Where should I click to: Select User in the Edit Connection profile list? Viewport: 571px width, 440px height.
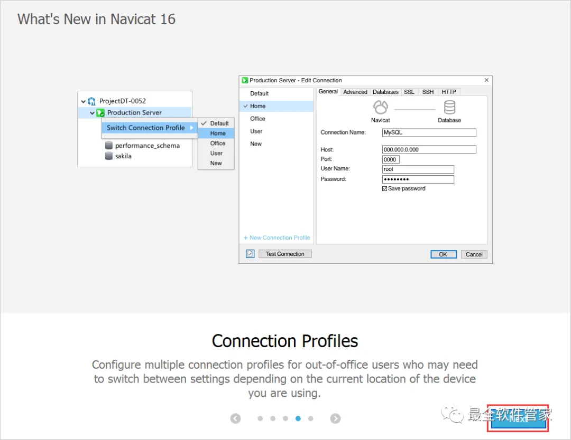click(277, 131)
